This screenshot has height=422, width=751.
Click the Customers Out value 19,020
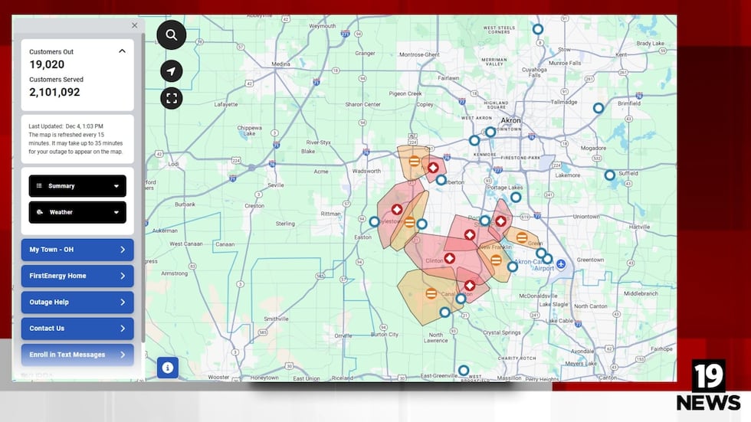coord(47,64)
